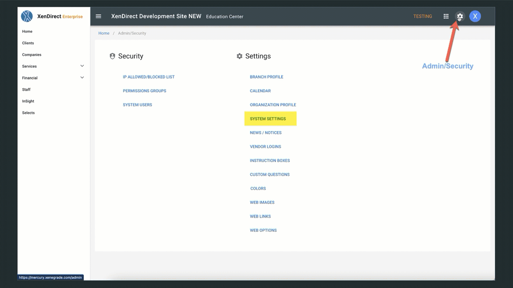The width and height of the screenshot is (513, 288).
Task: Open Selects in sidebar
Action: click(29, 113)
